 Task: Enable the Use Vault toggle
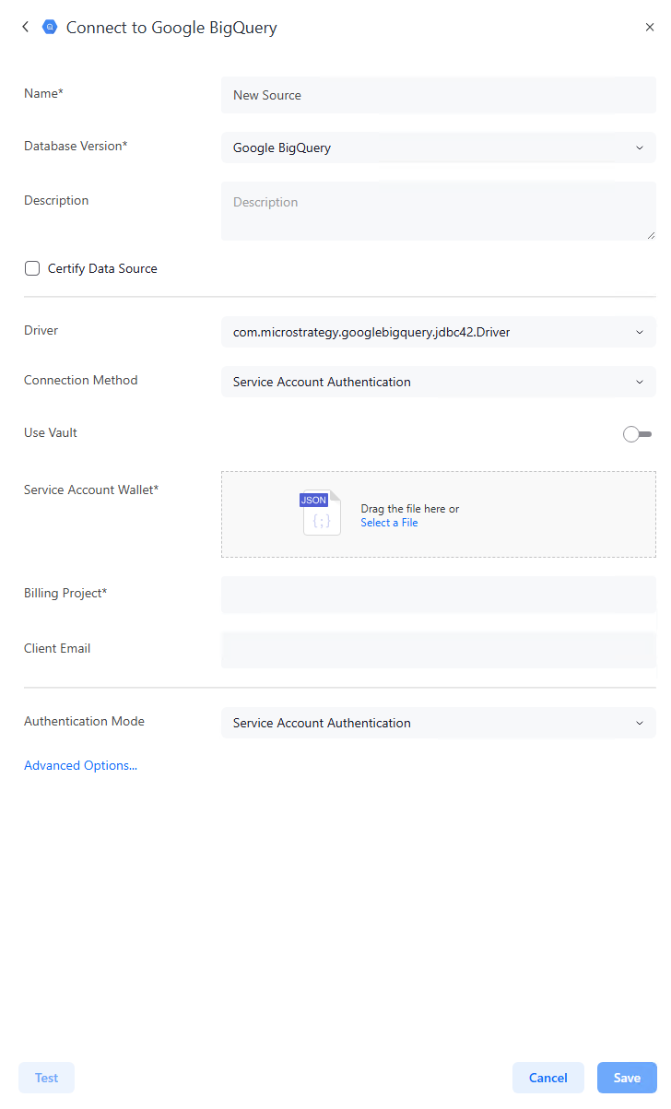[x=637, y=434]
